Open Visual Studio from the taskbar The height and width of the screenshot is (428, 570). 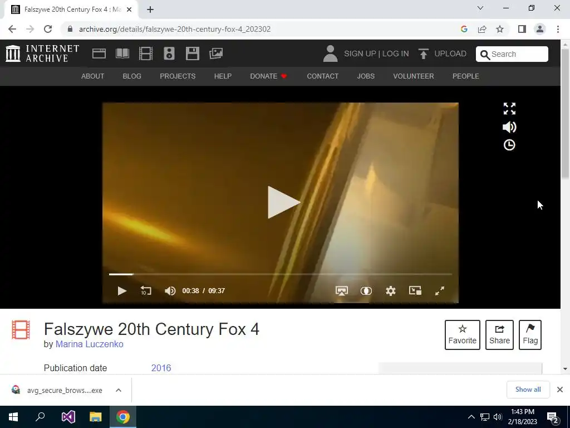coord(68,417)
